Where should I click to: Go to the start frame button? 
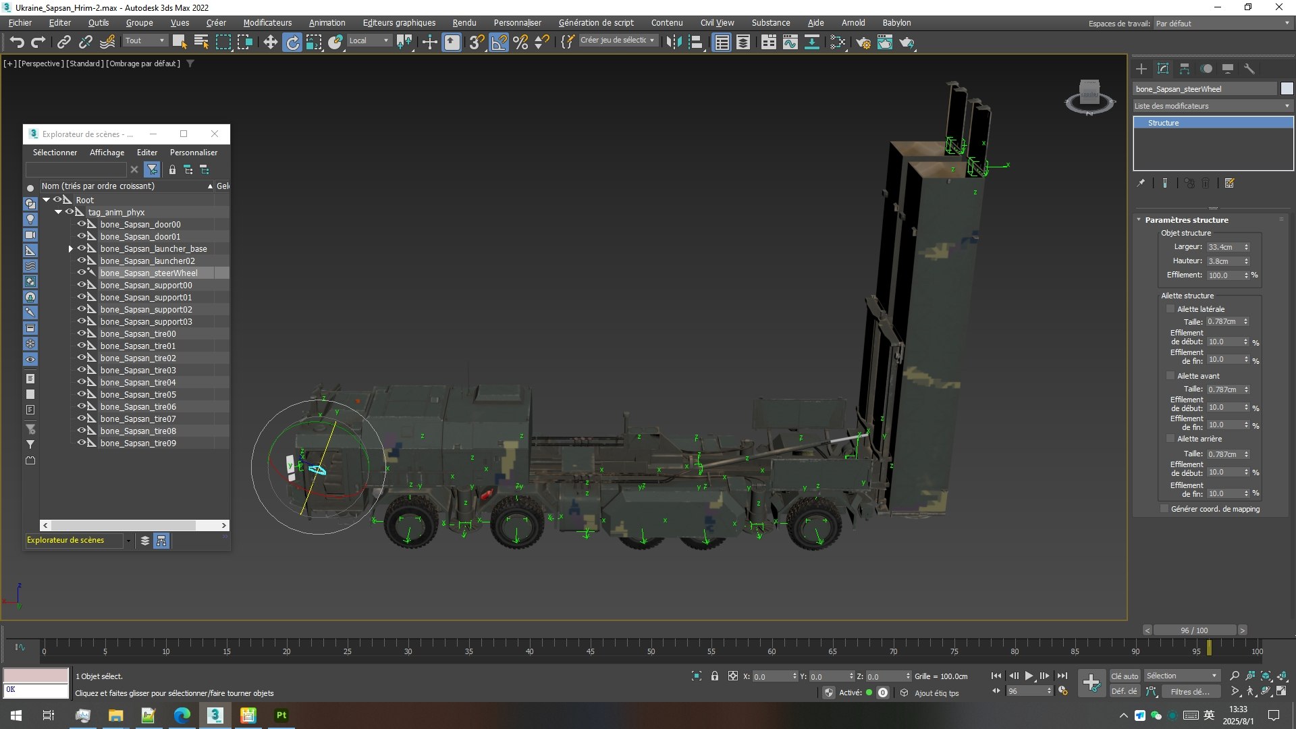pos(996,676)
